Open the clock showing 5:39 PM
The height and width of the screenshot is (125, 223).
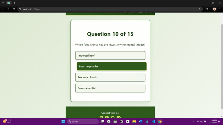213,122
